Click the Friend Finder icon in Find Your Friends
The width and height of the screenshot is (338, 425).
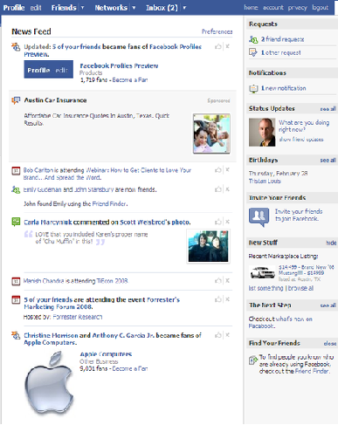[252, 360]
